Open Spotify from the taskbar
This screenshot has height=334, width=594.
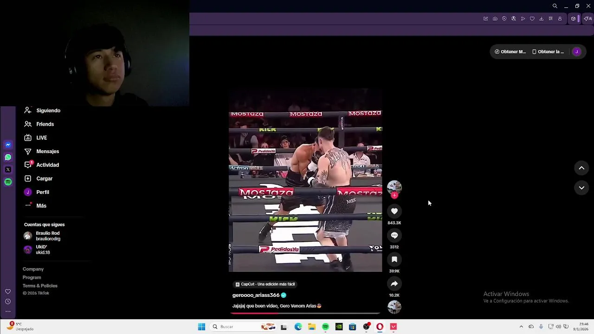[x=325, y=327]
